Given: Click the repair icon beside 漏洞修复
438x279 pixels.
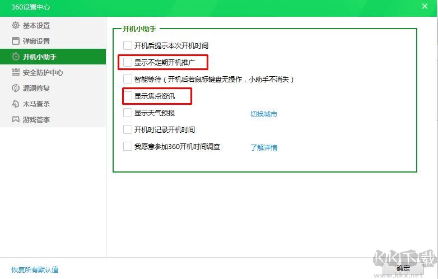Looking at the screenshot, I should pyautogui.click(x=16, y=88).
